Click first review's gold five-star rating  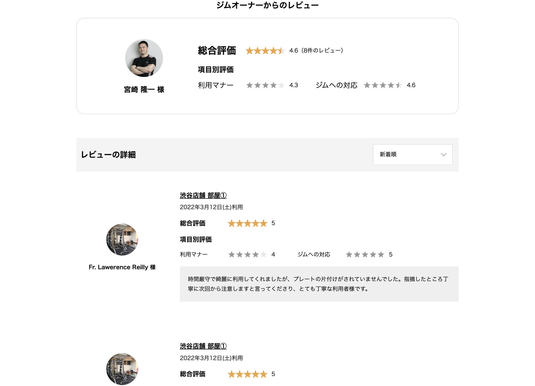(x=247, y=223)
